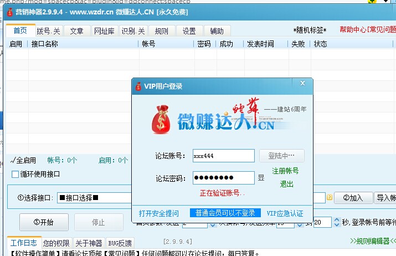Click the 启用 column header
The image size is (396, 256).
16,44
